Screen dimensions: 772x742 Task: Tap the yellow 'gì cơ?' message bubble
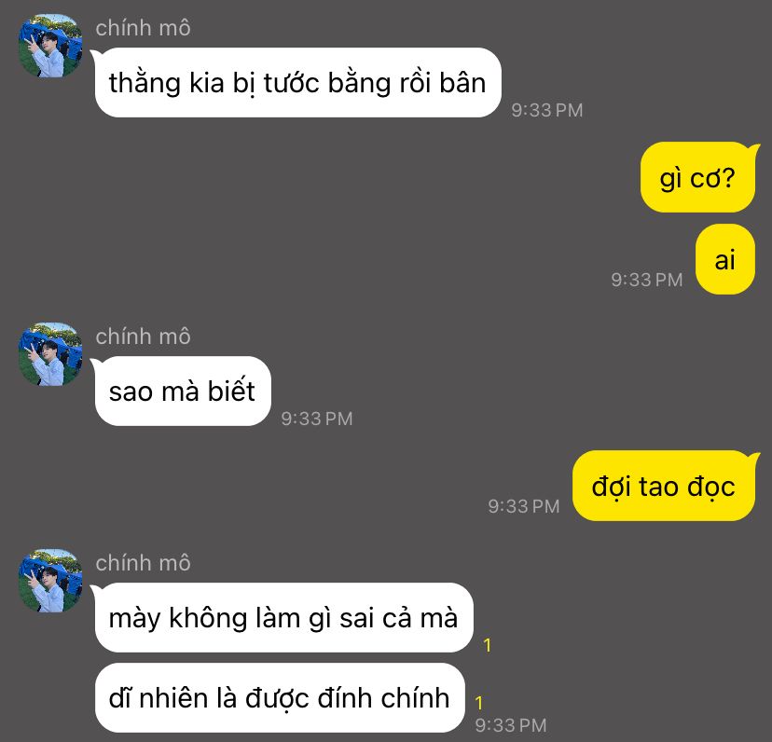tap(697, 177)
